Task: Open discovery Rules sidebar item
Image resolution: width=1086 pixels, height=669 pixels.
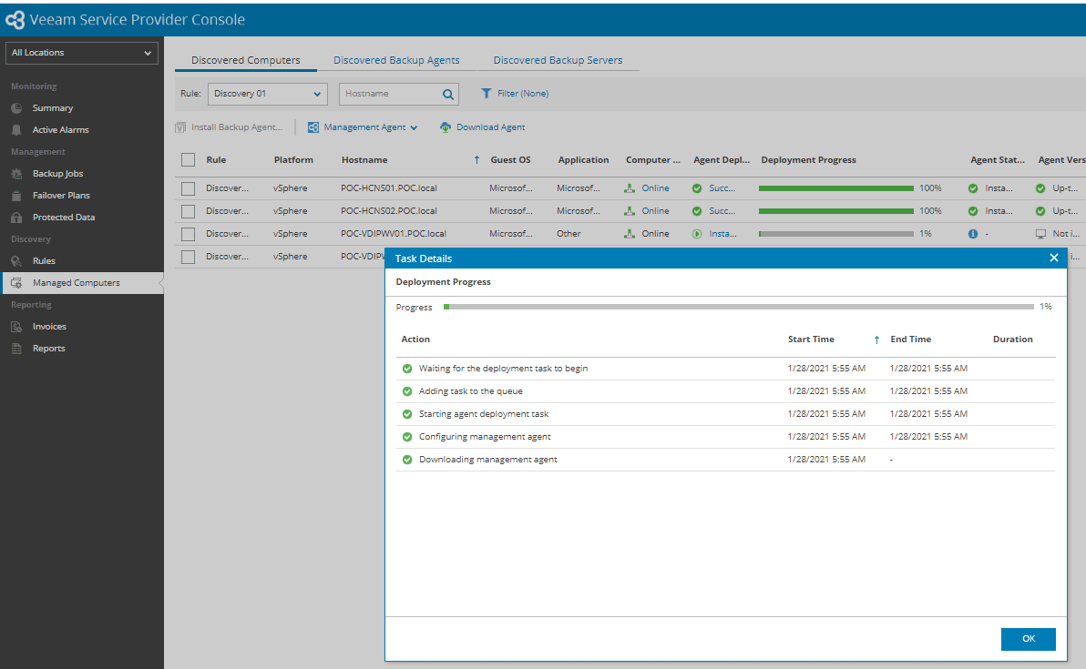Action: (x=44, y=261)
